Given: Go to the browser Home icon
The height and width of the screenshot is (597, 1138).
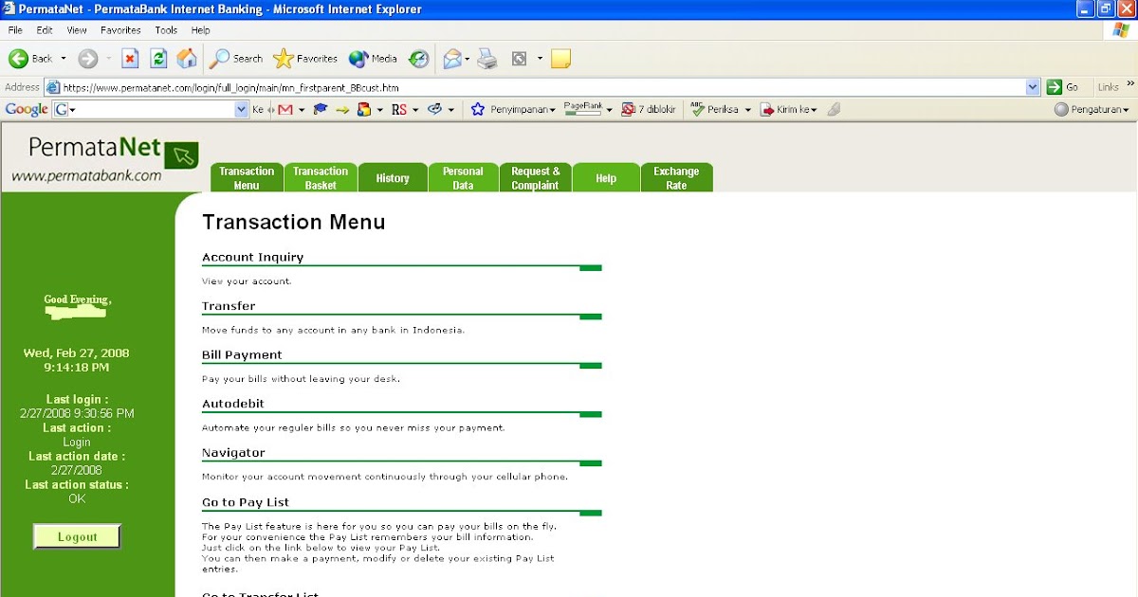Looking at the screenshot, I should [187, 58].
